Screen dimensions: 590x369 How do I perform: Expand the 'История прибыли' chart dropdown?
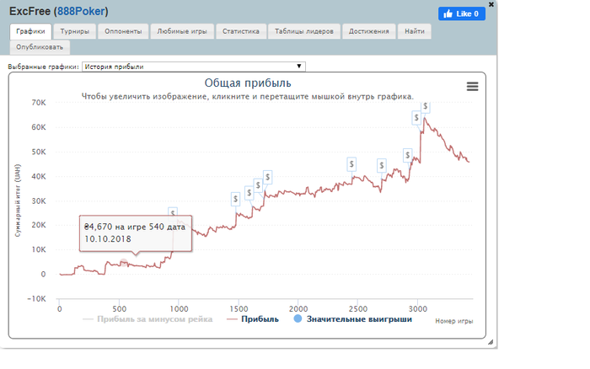194,66
